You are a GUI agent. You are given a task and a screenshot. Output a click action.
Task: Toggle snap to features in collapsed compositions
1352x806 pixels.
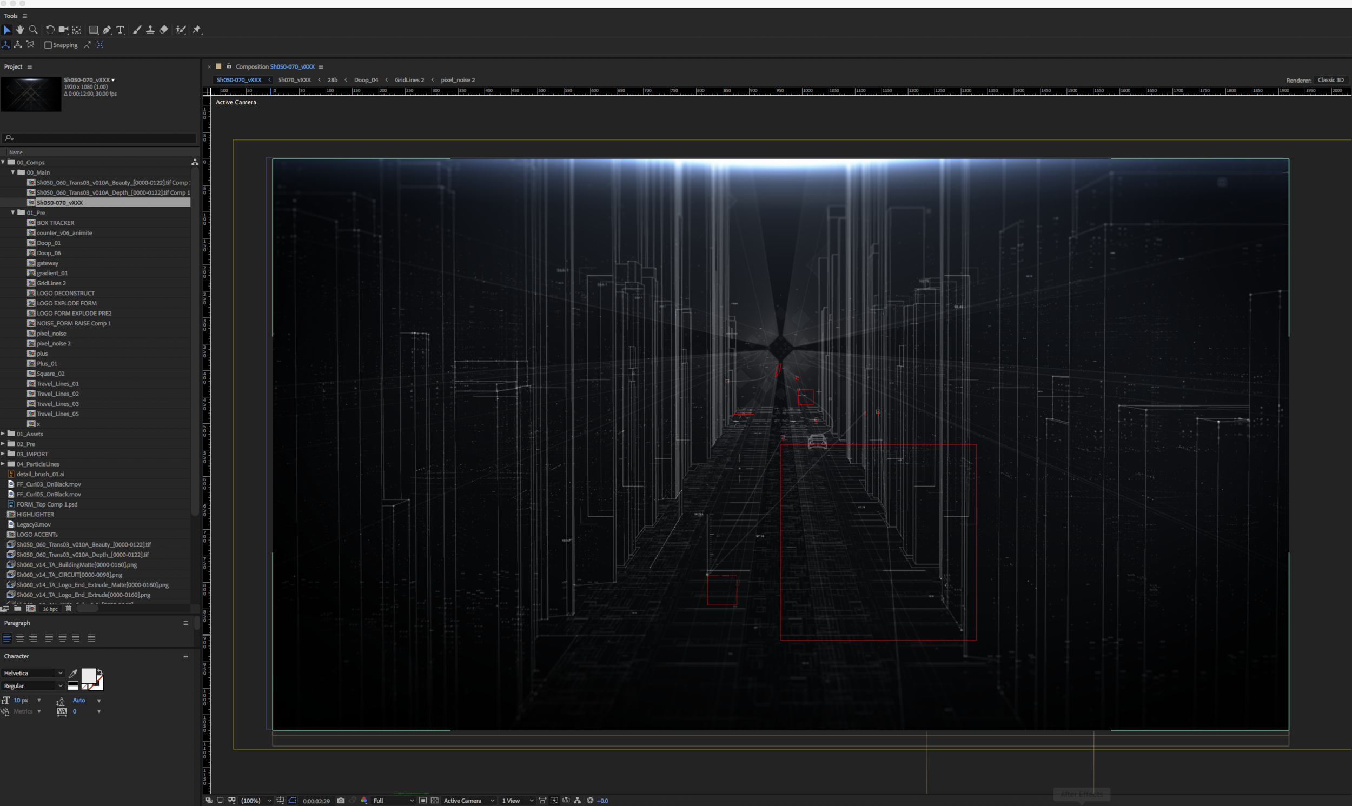click(100, 45)
